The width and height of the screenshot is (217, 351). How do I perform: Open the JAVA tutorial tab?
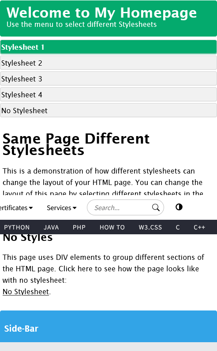51,227
